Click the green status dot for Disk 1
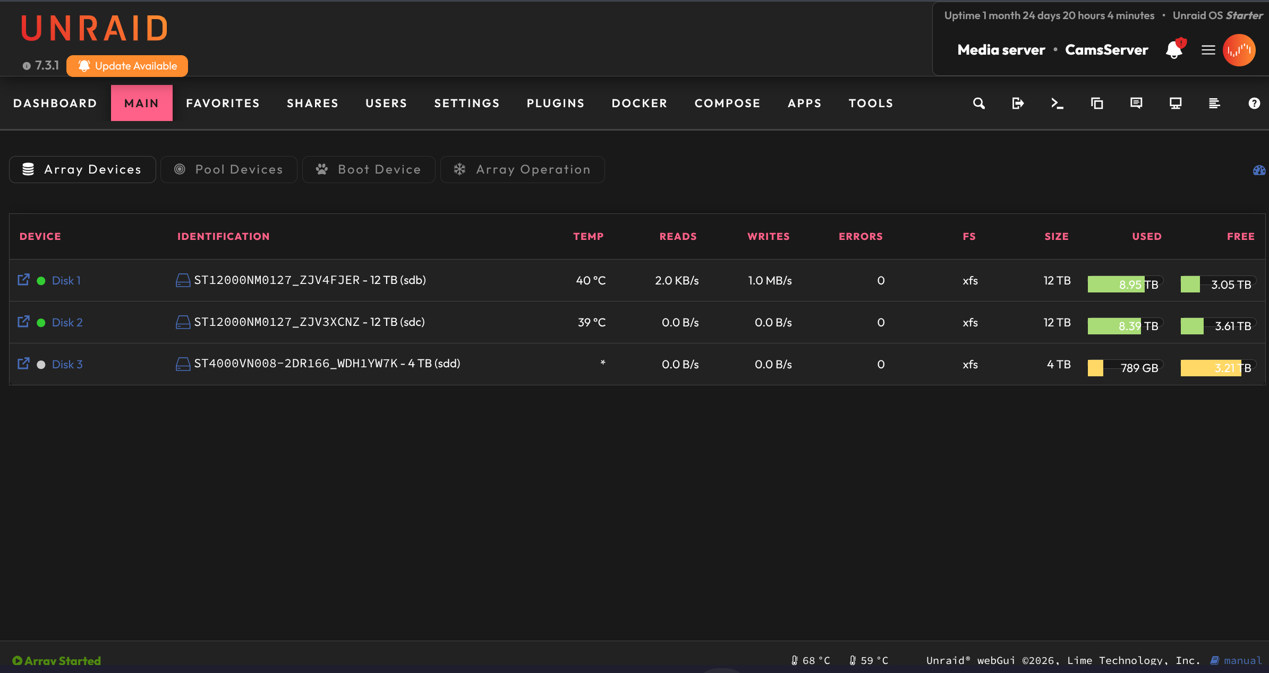 pos(41,281)
